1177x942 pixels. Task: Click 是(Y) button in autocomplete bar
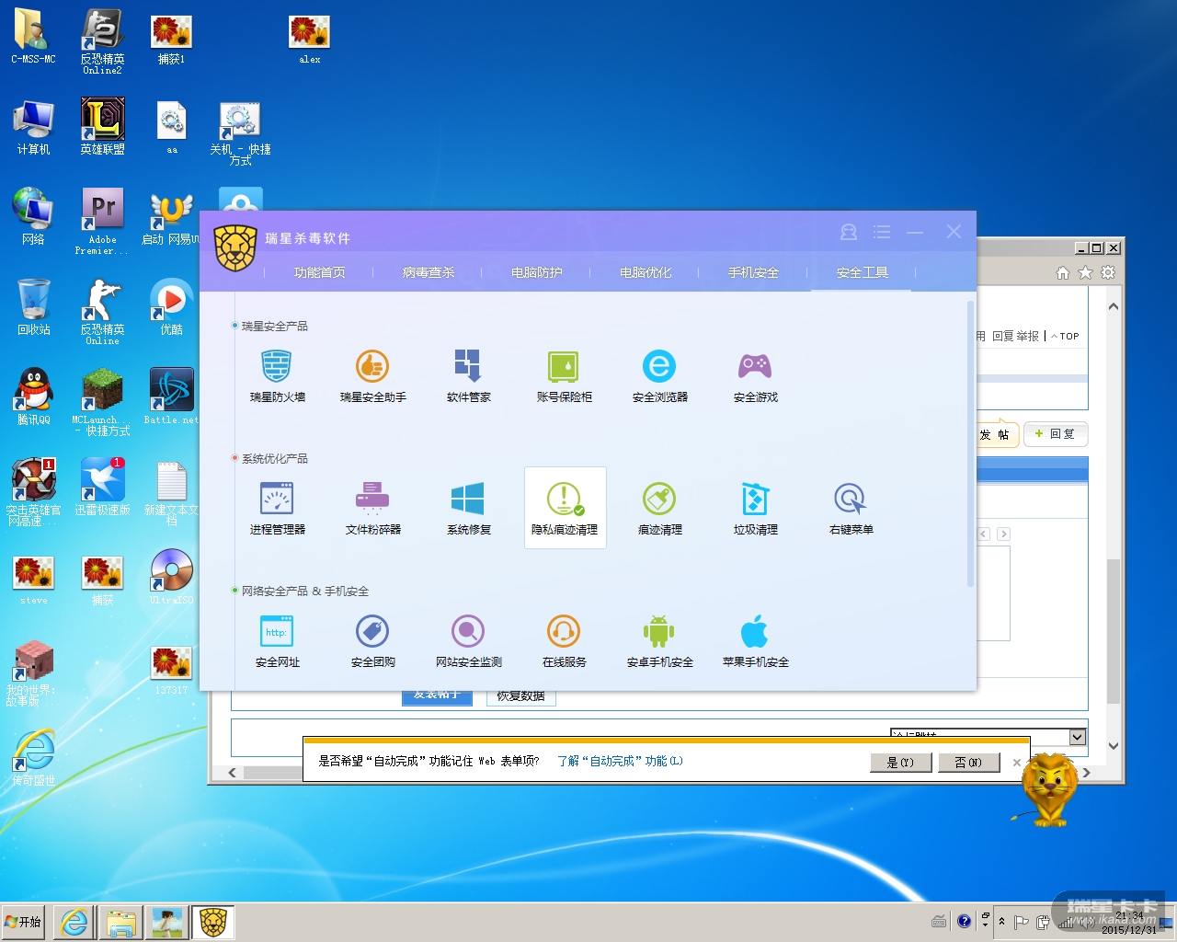(x=900, y=763)
